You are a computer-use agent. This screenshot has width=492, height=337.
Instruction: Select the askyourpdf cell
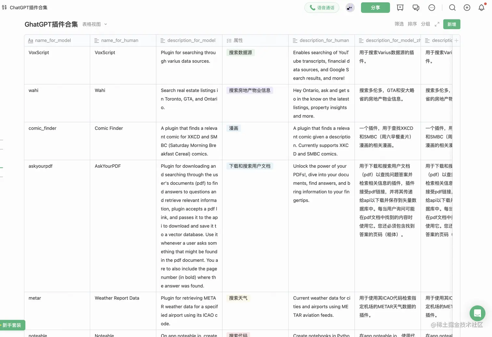pos(57,226)
